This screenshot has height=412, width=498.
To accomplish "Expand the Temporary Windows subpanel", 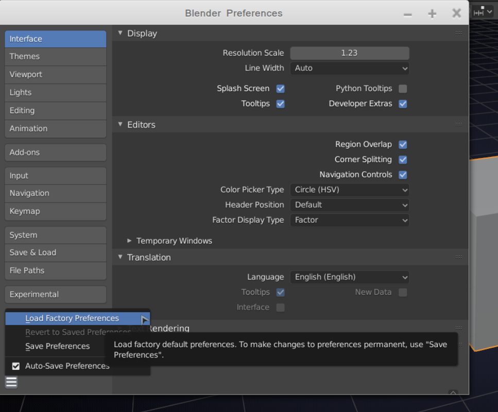I will click(129, 241).
